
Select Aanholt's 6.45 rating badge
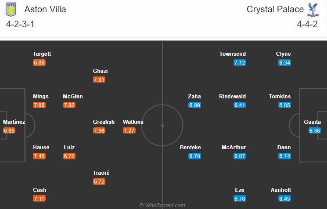(284, 198)
